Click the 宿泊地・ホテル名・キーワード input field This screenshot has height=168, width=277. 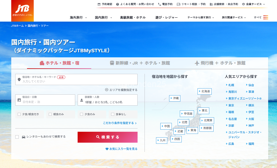[78, 81]
